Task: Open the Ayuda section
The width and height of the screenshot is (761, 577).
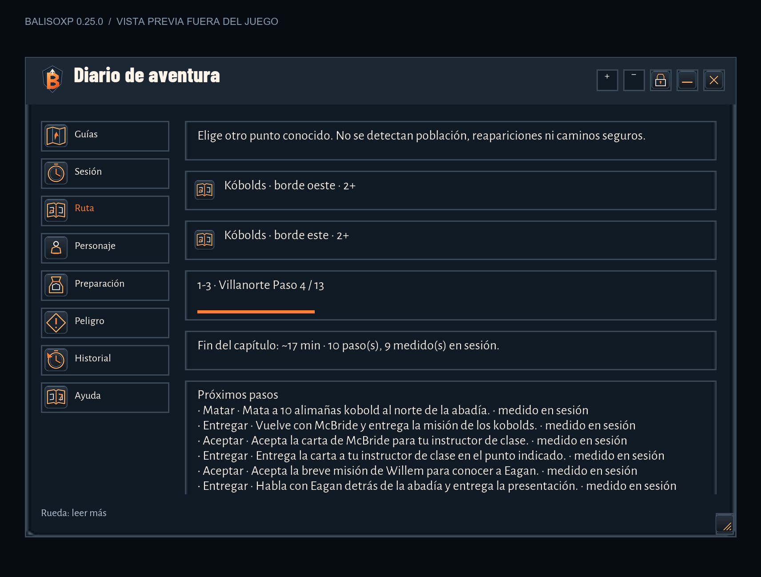Action: pos(105,397)
